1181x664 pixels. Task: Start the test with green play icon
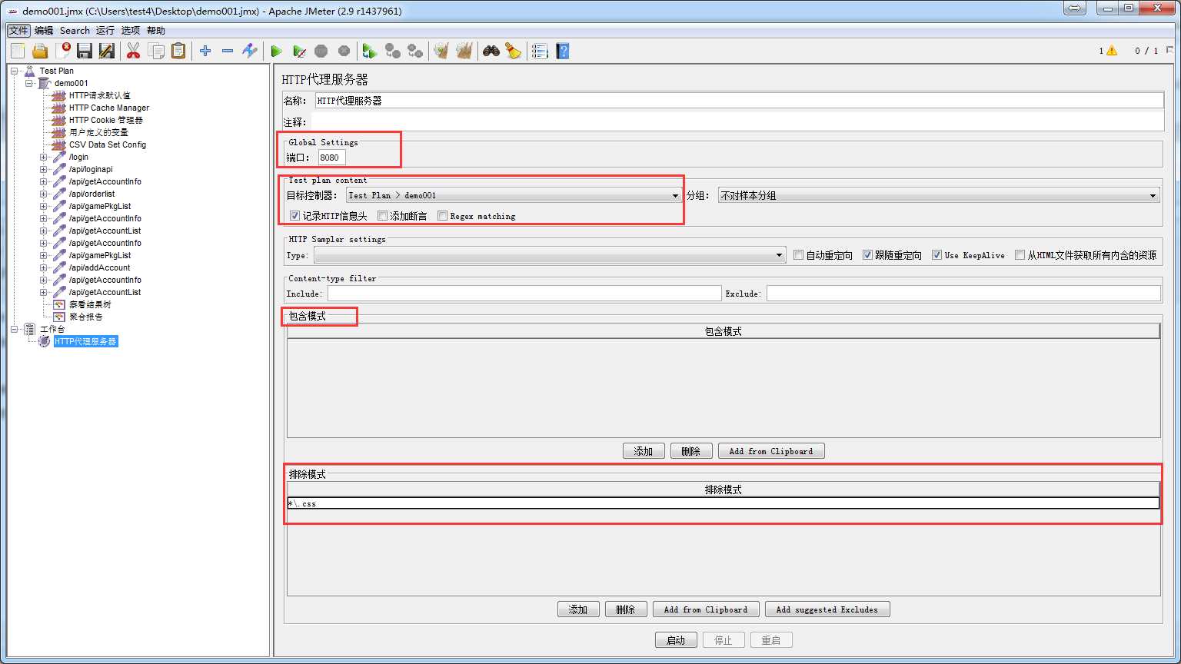click(277, 51)
